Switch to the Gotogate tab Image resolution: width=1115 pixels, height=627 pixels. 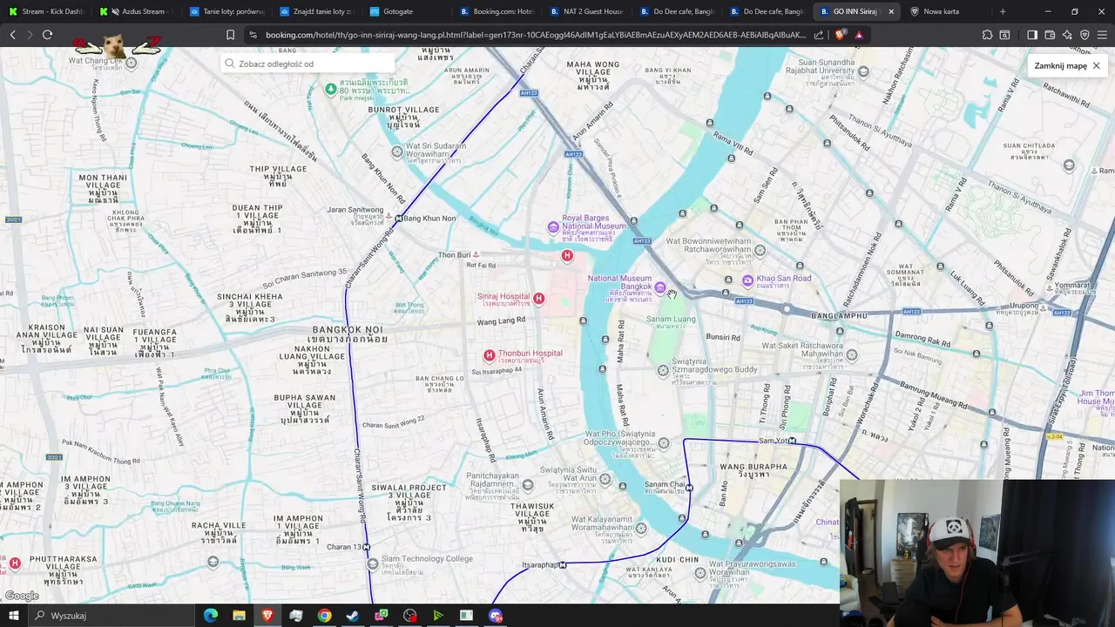(408, 11)
